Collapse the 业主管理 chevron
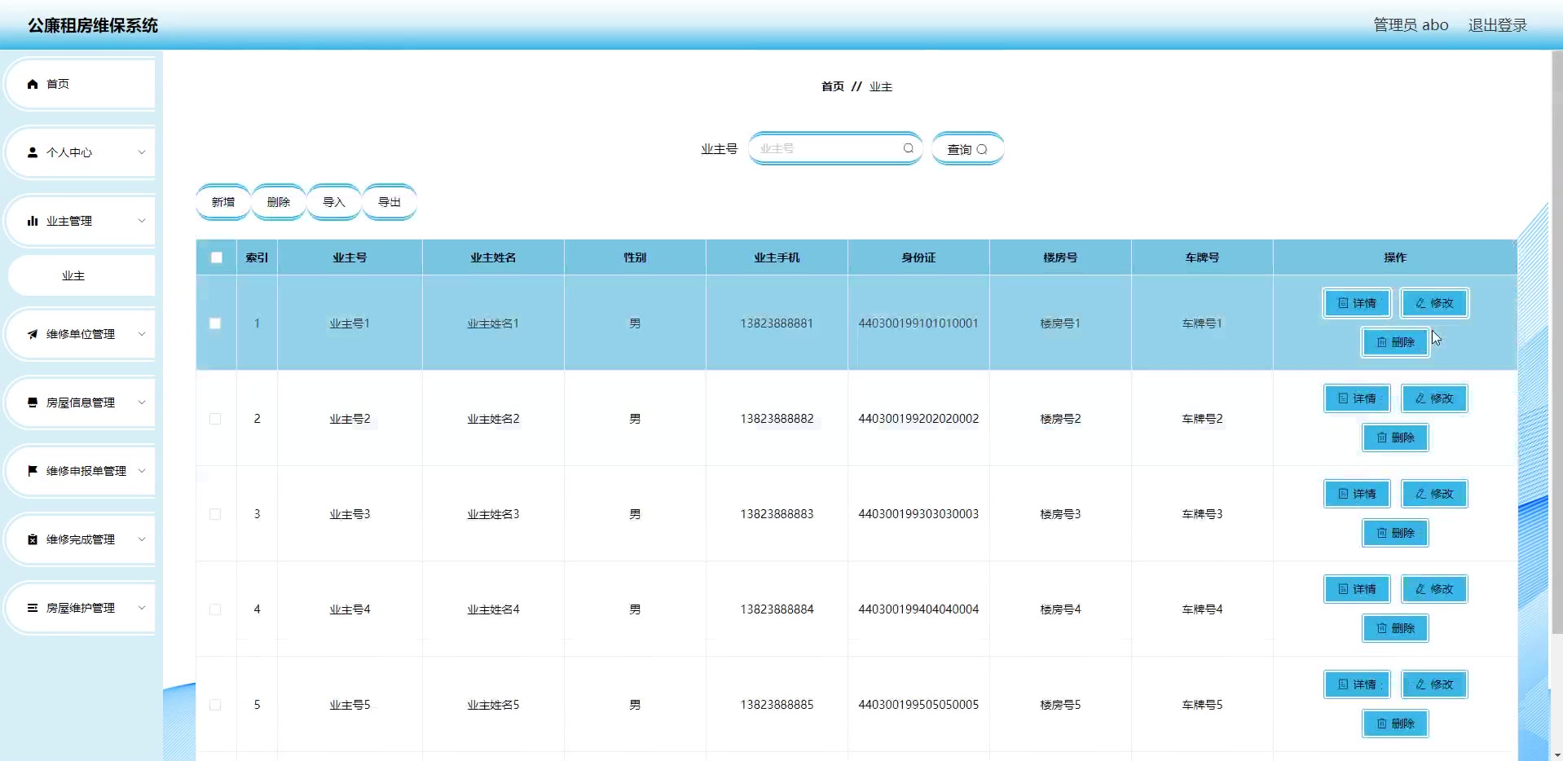1563x761 pixels. (x=142, y=221)
